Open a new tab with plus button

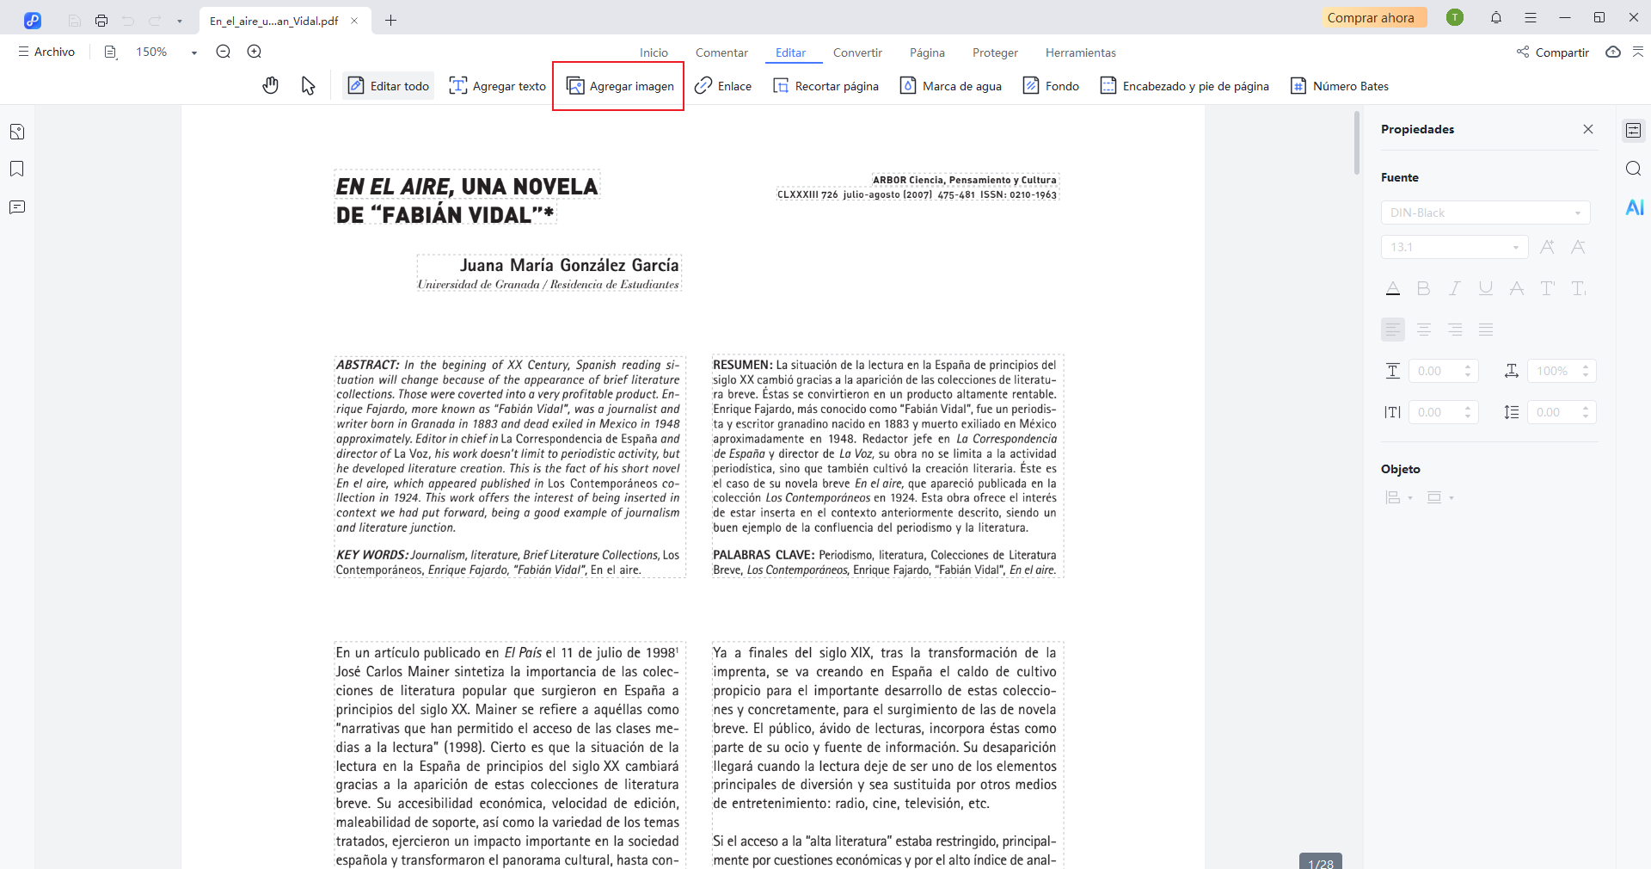(391, 21)
